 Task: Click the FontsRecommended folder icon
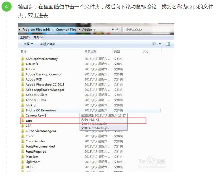click(x=23, y=146)
